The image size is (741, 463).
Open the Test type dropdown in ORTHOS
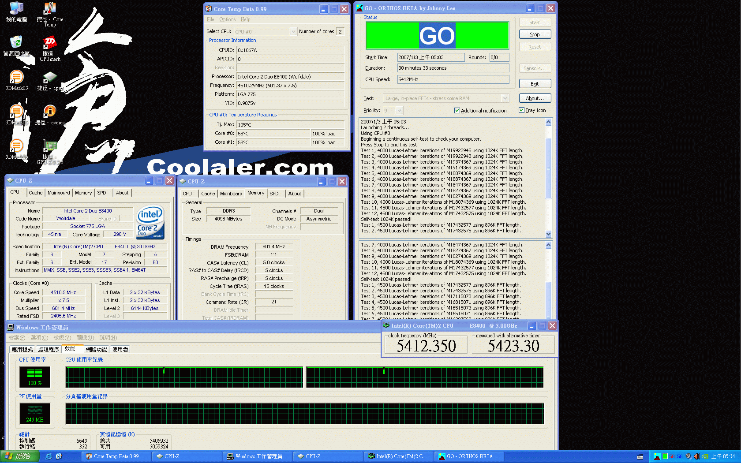pos(505,98)
